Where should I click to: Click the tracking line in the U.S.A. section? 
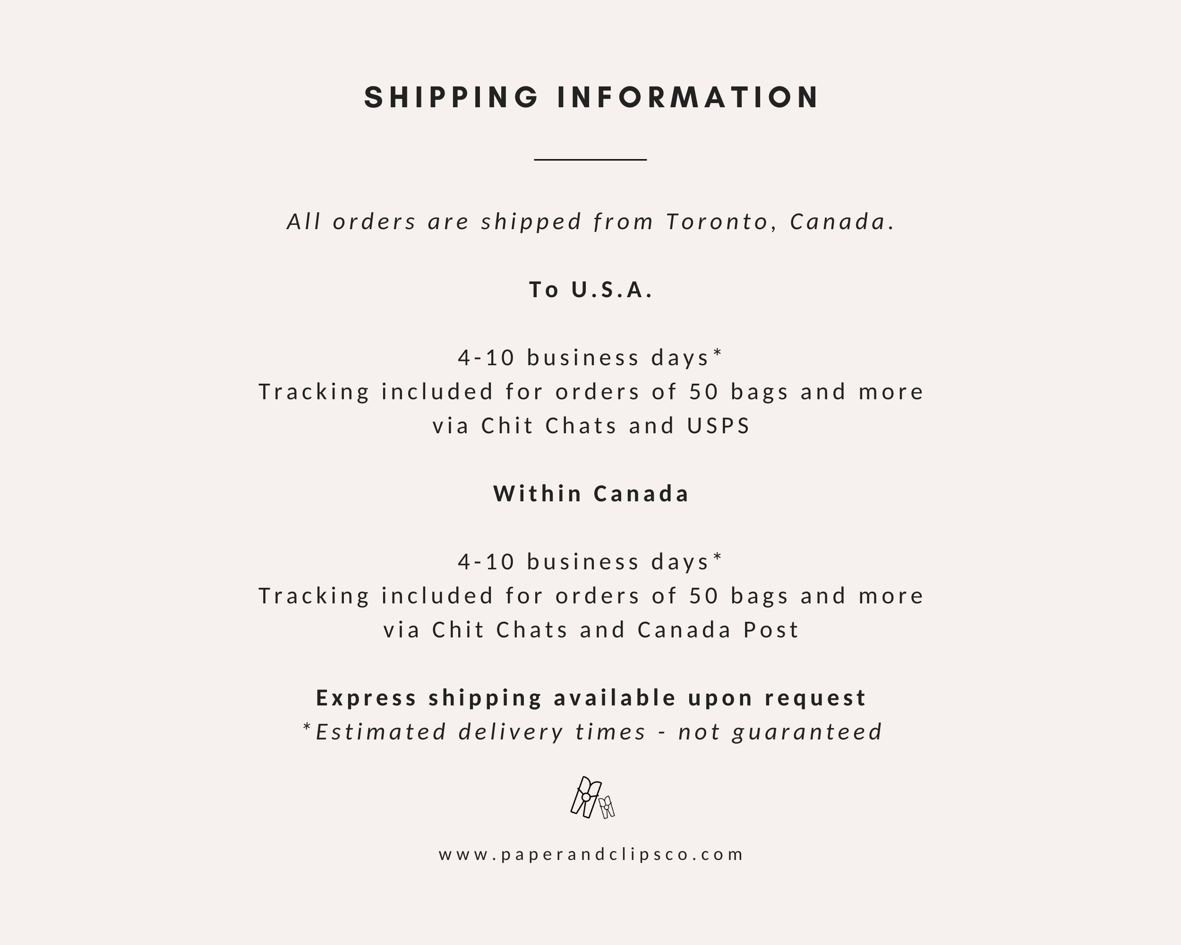click(591, 392)
